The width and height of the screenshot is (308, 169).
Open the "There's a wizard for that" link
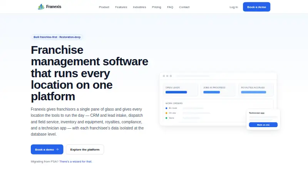[75, 162]
